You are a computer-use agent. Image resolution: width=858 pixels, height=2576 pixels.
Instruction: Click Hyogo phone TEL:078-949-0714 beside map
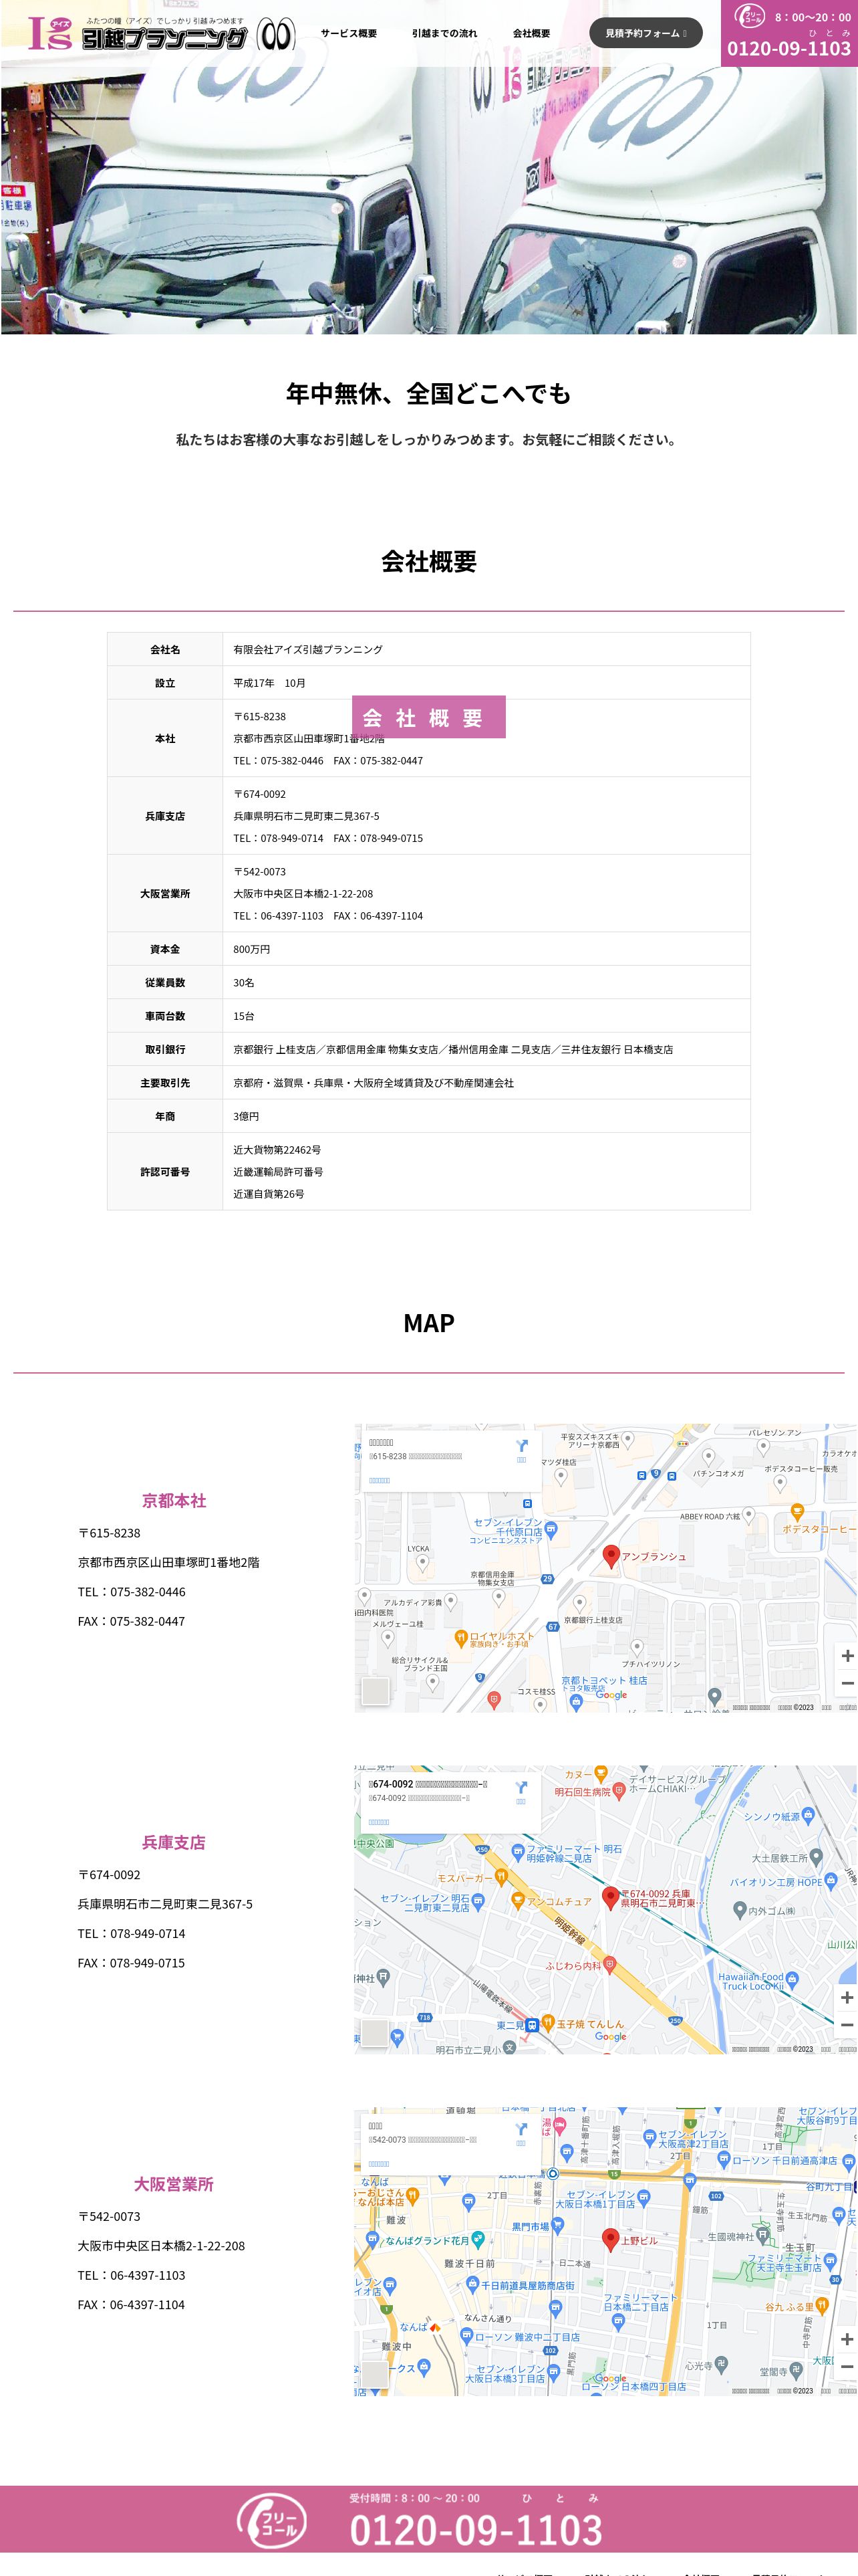(132, 1934)
